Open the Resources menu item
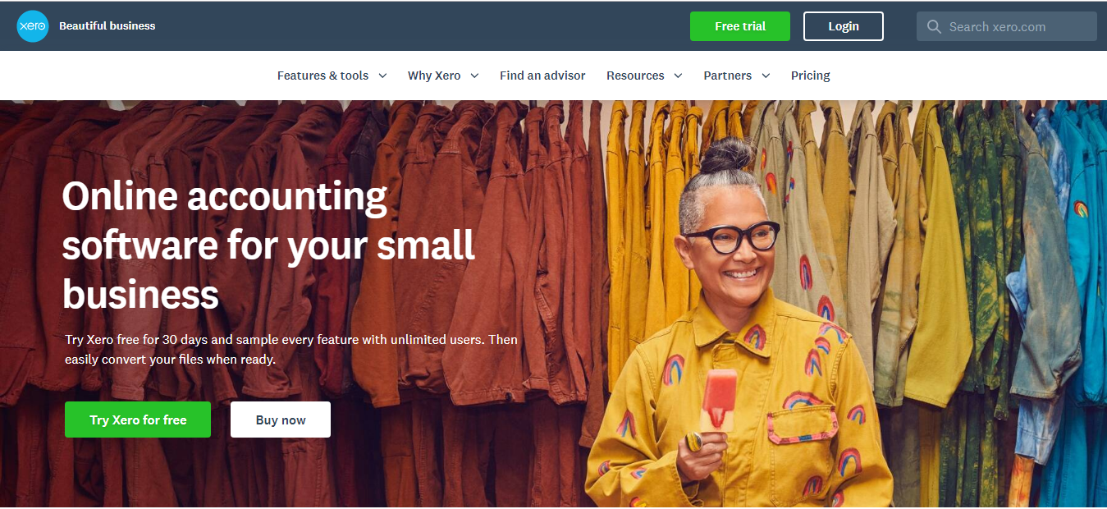Viewport: 1107px width, 509px height. 635,76
